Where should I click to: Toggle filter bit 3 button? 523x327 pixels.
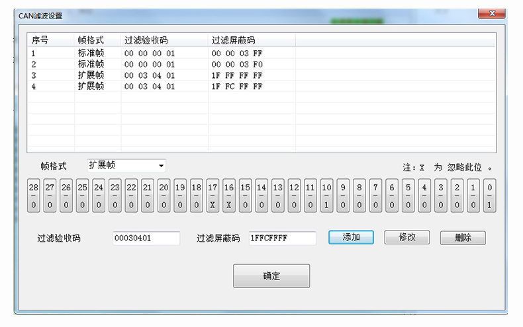click(441, 196)
